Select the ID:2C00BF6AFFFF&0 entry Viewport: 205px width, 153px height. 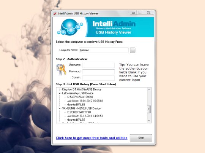pyautogui.click(x=79, y=112)
